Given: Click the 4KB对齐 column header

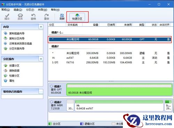Looking at the screenshot, I should click(x=164, y=25).
